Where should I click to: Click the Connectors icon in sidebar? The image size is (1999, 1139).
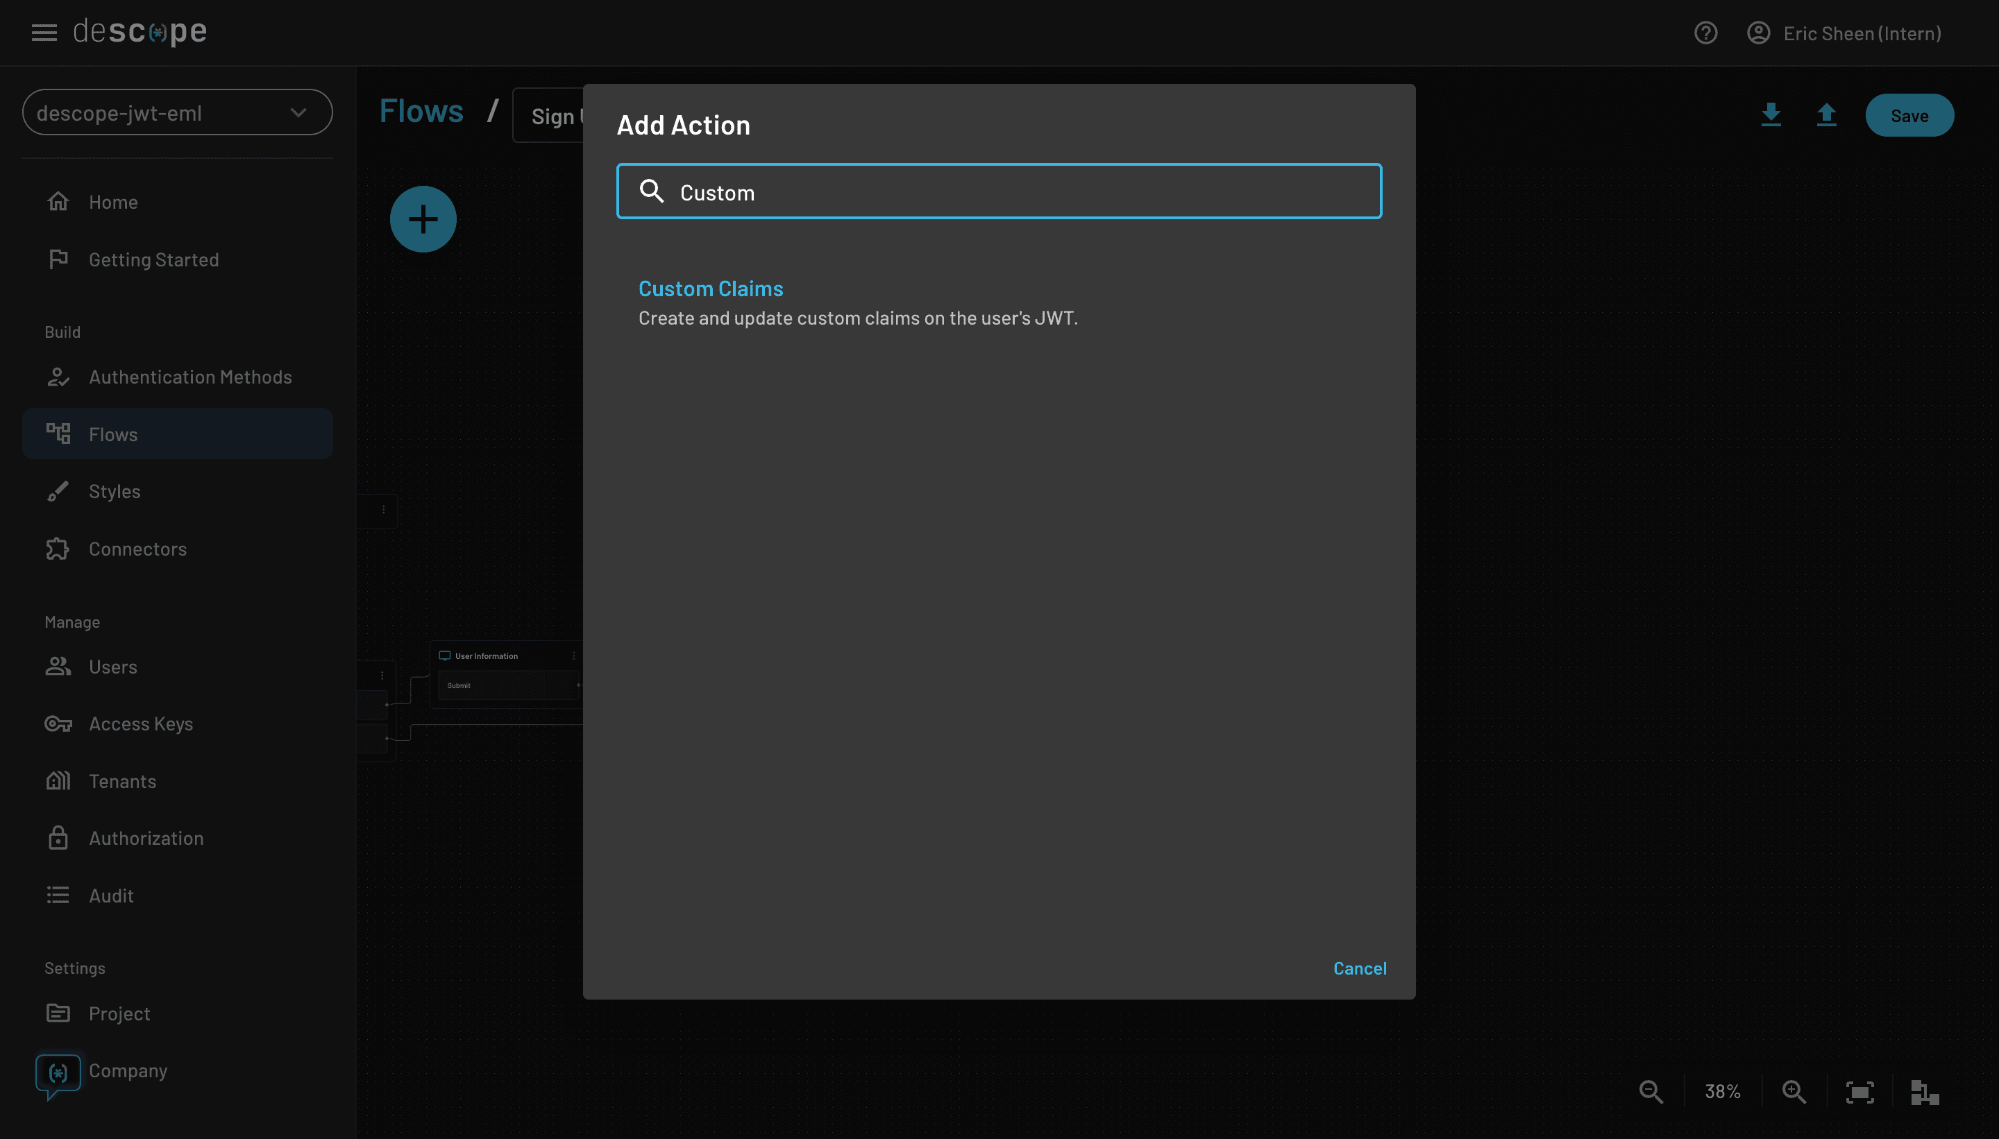pos(56,547)
